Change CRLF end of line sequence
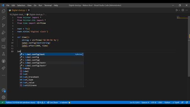 tap(160, 103)
